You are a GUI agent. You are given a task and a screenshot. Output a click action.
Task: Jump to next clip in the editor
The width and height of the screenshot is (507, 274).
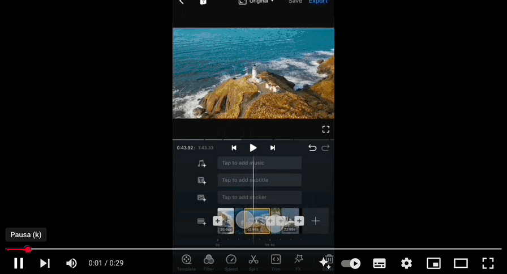273,148
